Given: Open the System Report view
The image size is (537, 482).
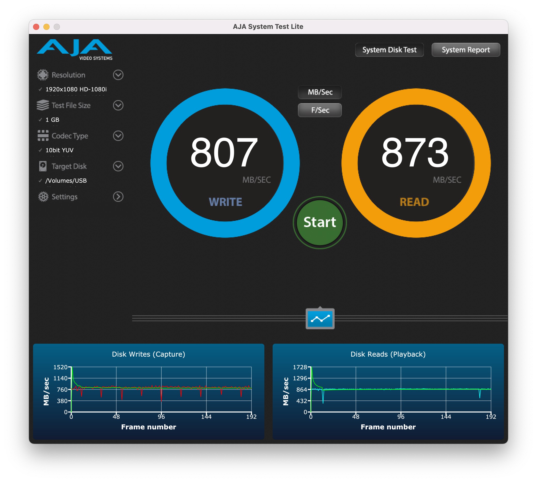Looking at the screenshot, I should tap(465, 50).
